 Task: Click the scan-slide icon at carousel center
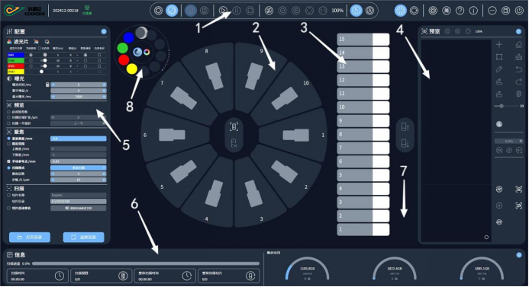[234, 127]
